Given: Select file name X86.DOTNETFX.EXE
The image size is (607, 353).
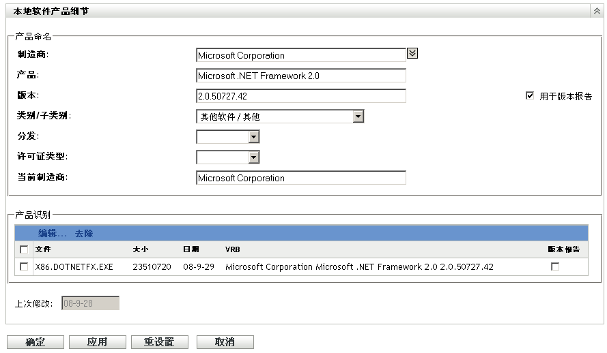Looking at the screenshot, I should pyautogui.click(x=74, y=267).
